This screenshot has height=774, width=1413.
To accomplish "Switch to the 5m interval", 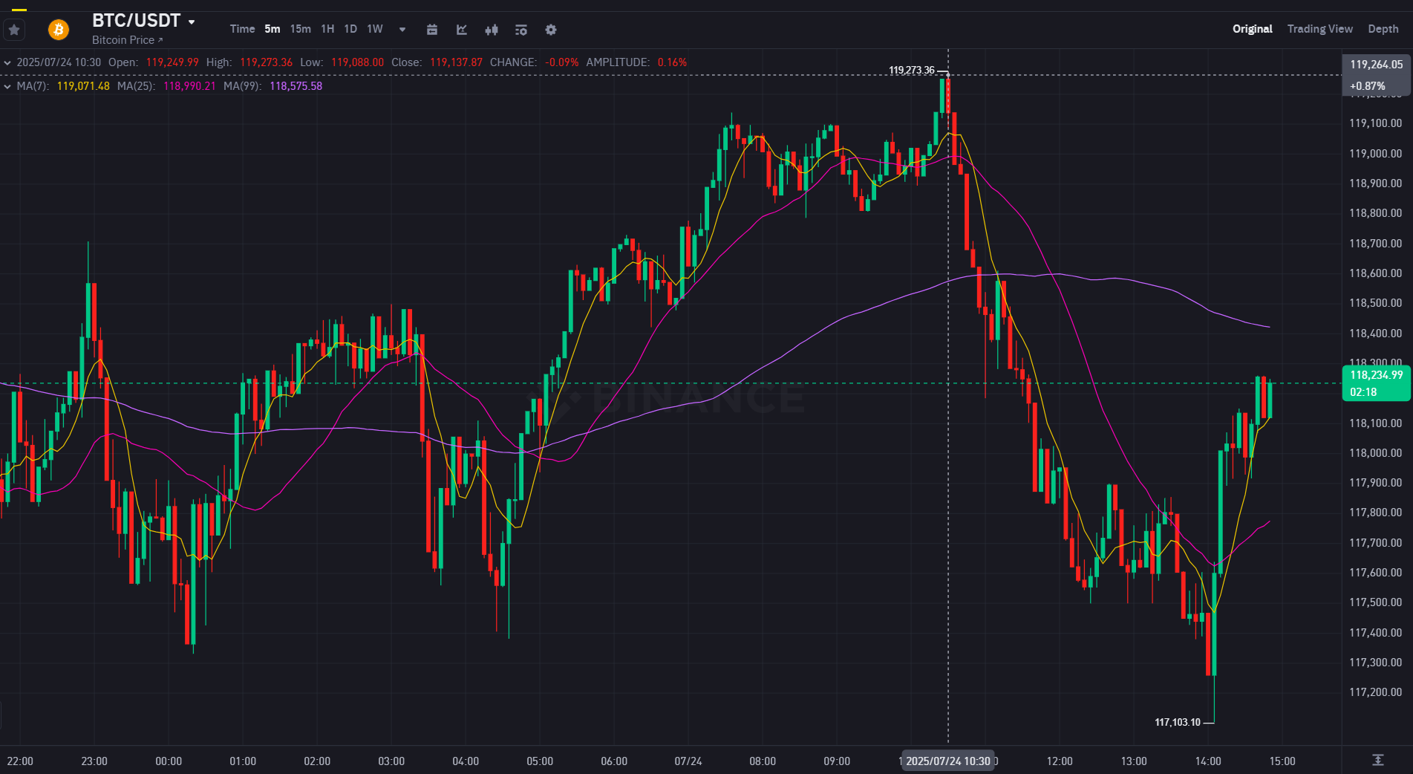I will [273, 29].
